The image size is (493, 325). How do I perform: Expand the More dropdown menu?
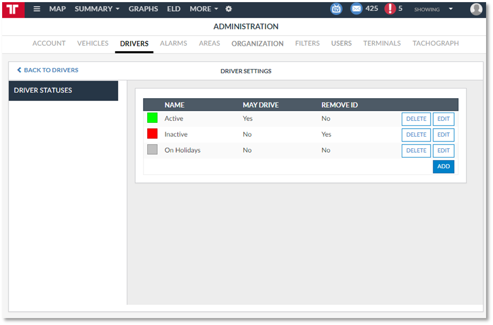click(204, 9)
